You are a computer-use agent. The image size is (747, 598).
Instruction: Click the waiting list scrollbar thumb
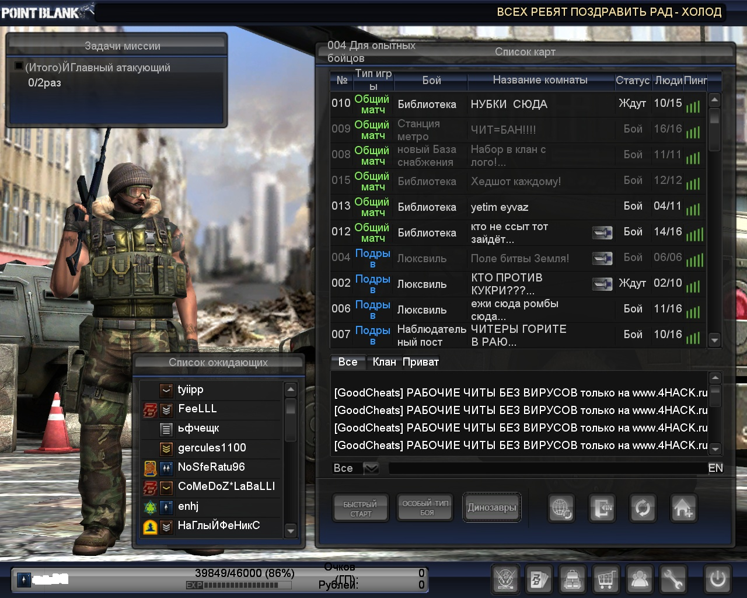click(x=291, y=407)
